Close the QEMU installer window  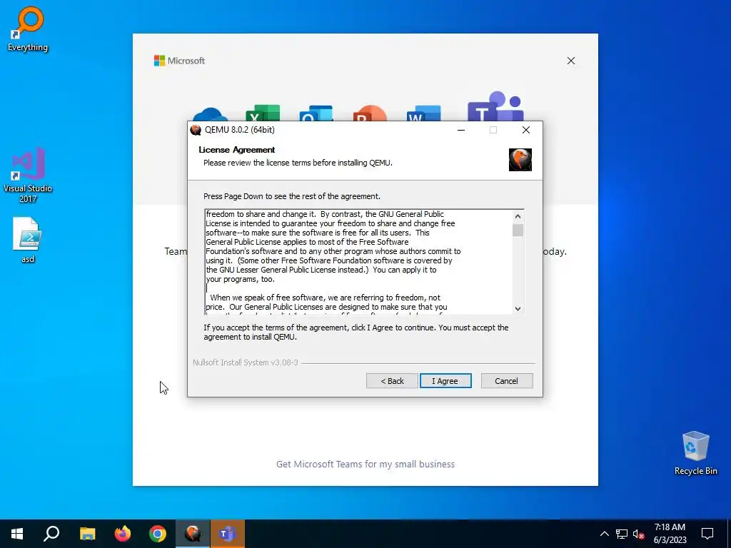click(526, 130)
